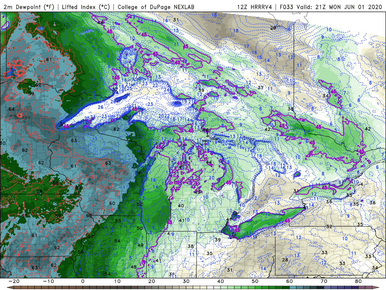Click the black '57' dewpoint value on map

pos(91,236)
